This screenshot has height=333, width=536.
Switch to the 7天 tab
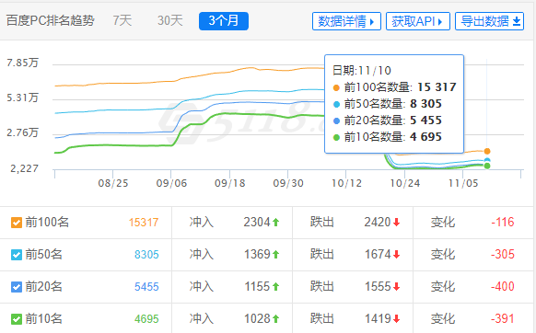[122, 20]
